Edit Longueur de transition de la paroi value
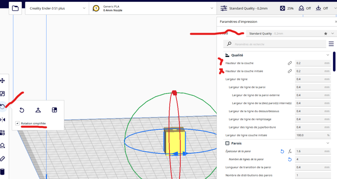 (313, 167)
